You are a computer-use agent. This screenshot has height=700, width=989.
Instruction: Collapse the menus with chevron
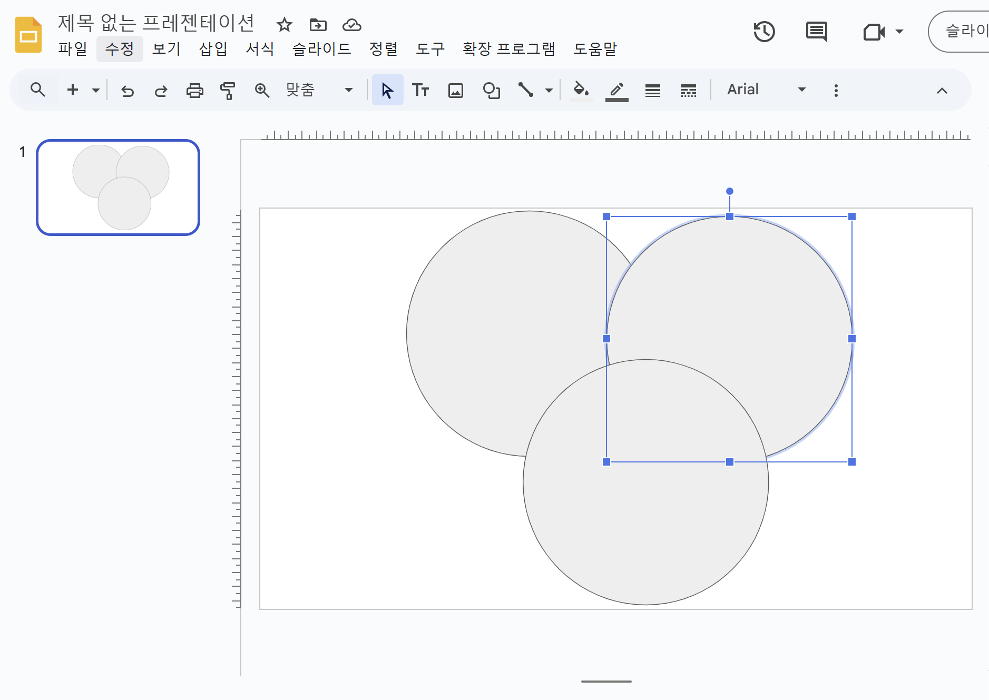tap(942, 91)
